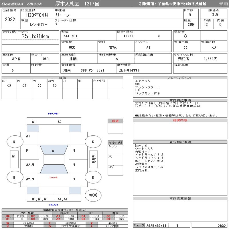Select assessment note '社外ナビ'
The image size is (229, 229).
pos(141,146)
